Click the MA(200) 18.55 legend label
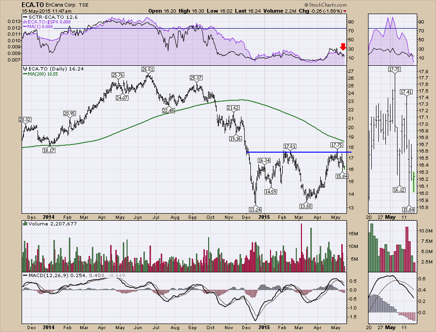The width and height of the screenshot is (436, 332). (x=40, y=74)
